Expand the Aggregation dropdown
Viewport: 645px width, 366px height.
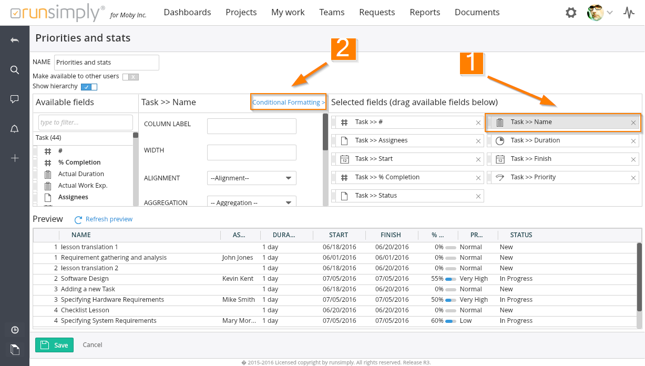pos(251,202)
